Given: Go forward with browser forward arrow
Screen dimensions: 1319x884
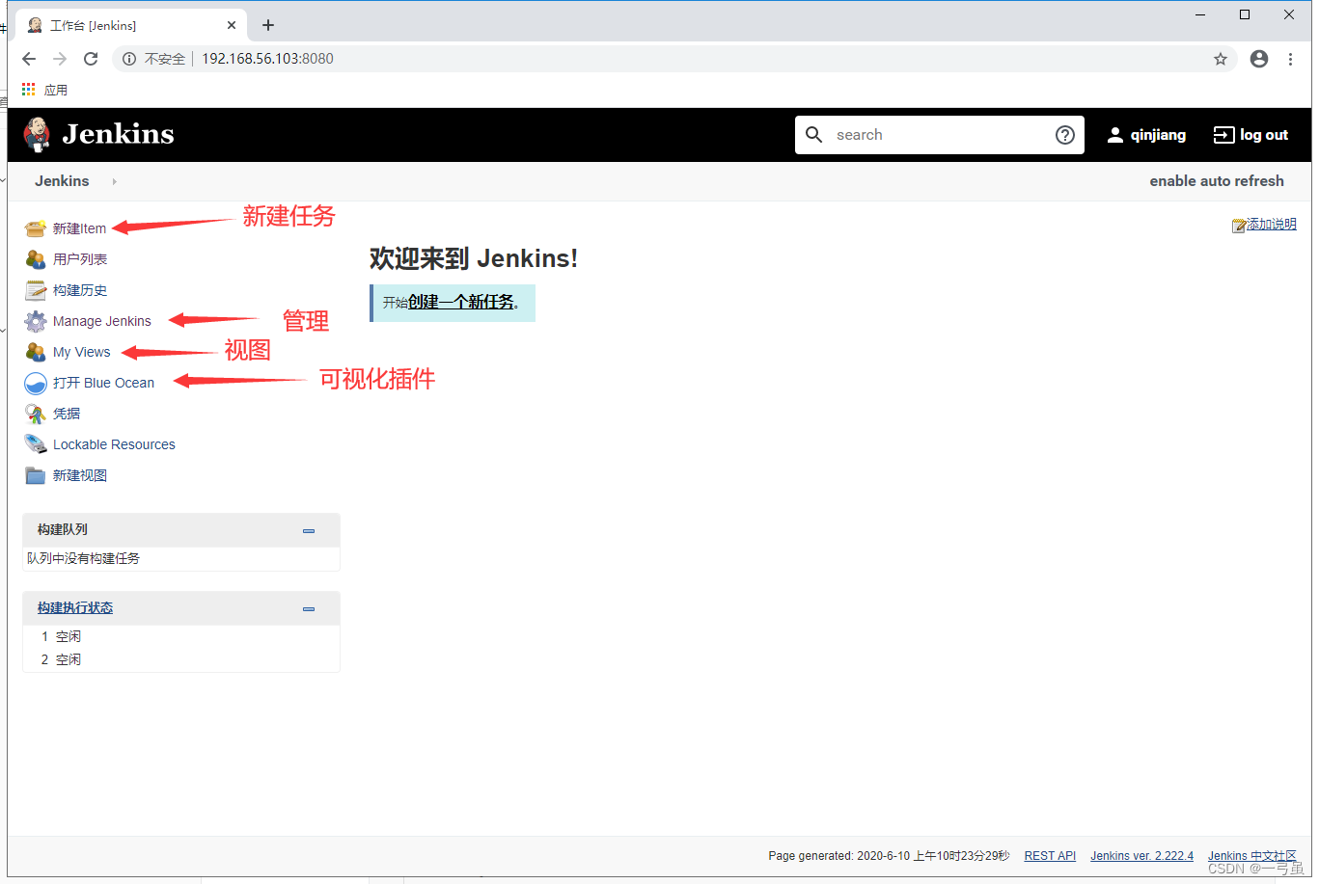Looking at the screenshot, I should pos(60,59).
